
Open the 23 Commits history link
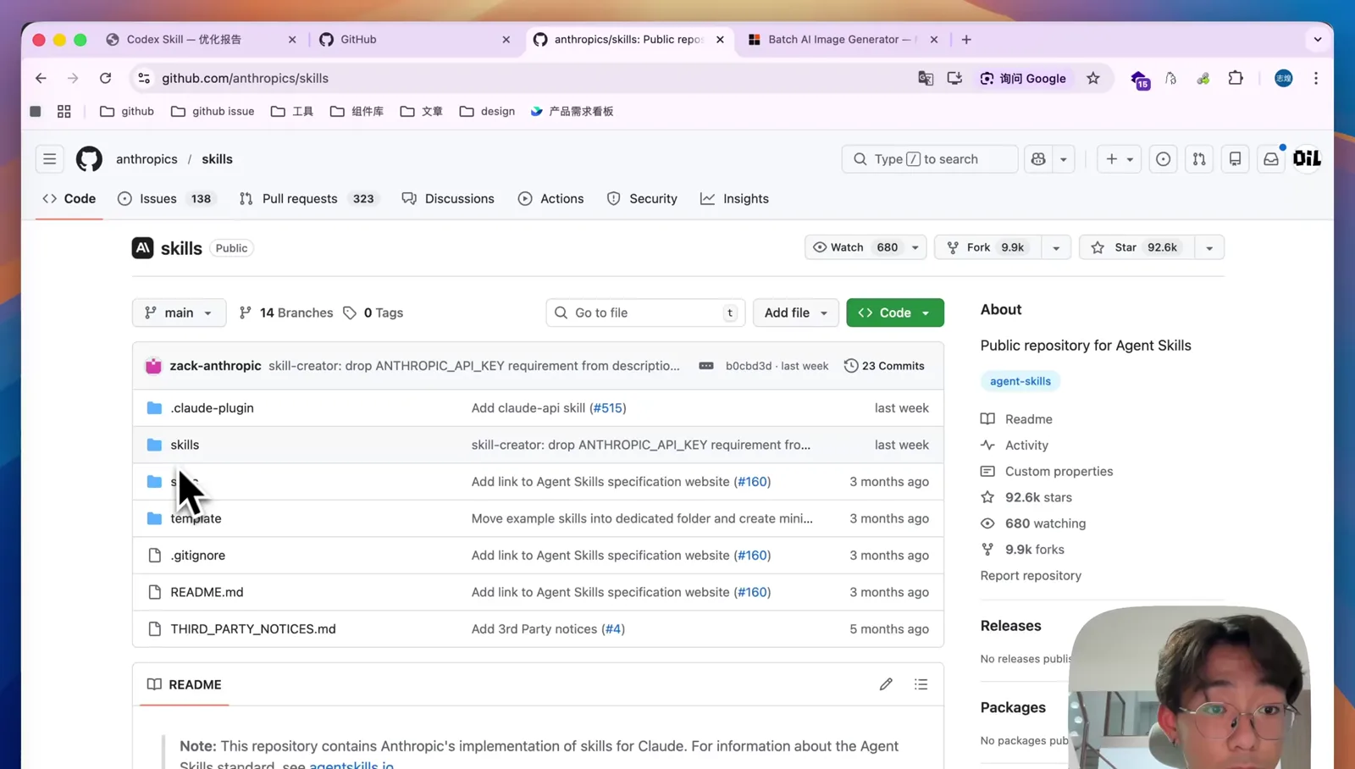click(x=884, y=366)
